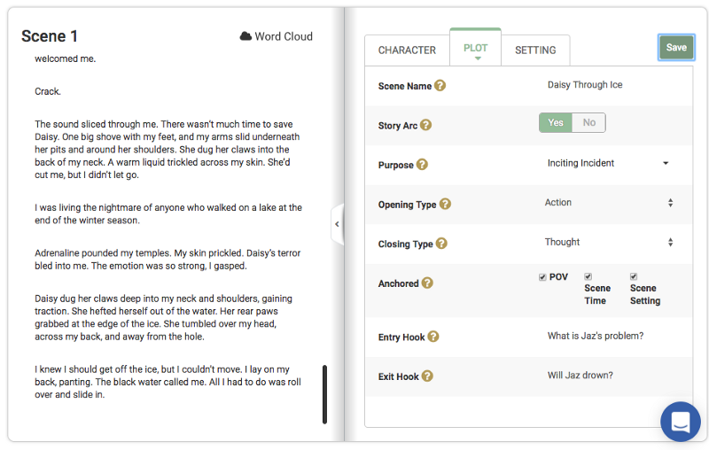Click the Purpose help question icon
This screenshot has height=450, width=709.
click(422, 165)
